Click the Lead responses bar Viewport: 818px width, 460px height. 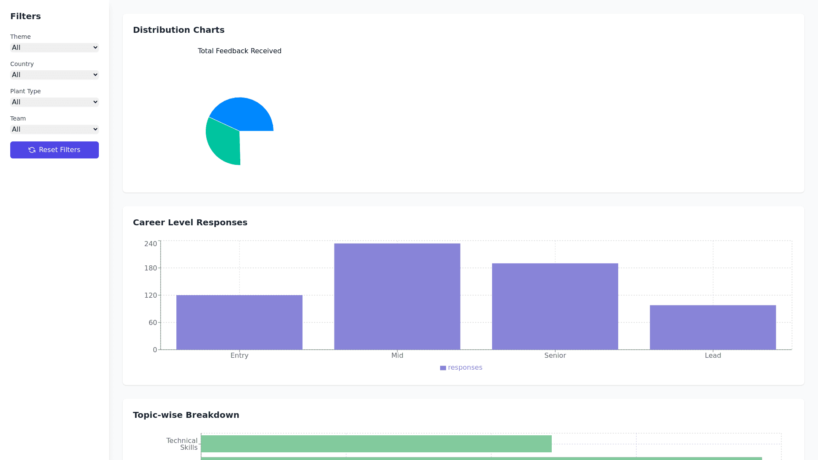click(x=713, y=328)
